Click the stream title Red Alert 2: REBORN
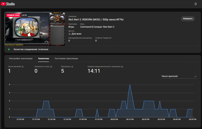This screenshot has width=202, height=129. tap(96, 20)
